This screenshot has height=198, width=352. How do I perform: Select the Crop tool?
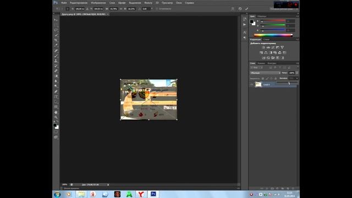[x=56, y=40]
